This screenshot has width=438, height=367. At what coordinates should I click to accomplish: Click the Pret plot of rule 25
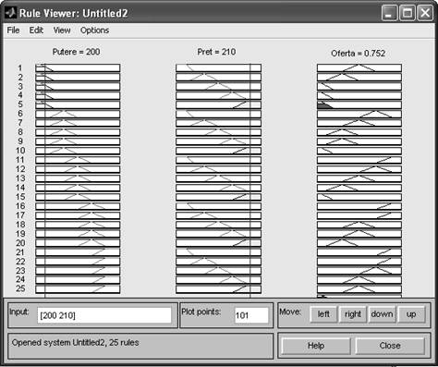[x=218, y=289]
